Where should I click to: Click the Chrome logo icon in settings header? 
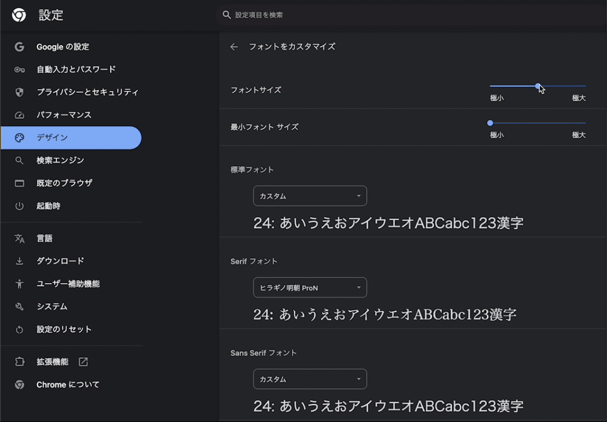pos(18,15)
